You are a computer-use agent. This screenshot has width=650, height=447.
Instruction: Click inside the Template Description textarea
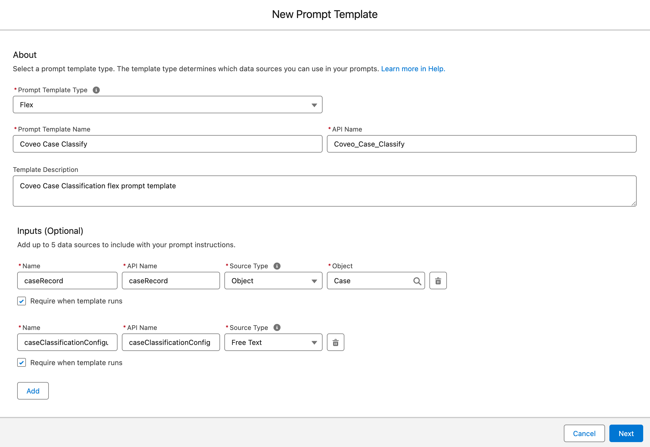coord(324,191)
